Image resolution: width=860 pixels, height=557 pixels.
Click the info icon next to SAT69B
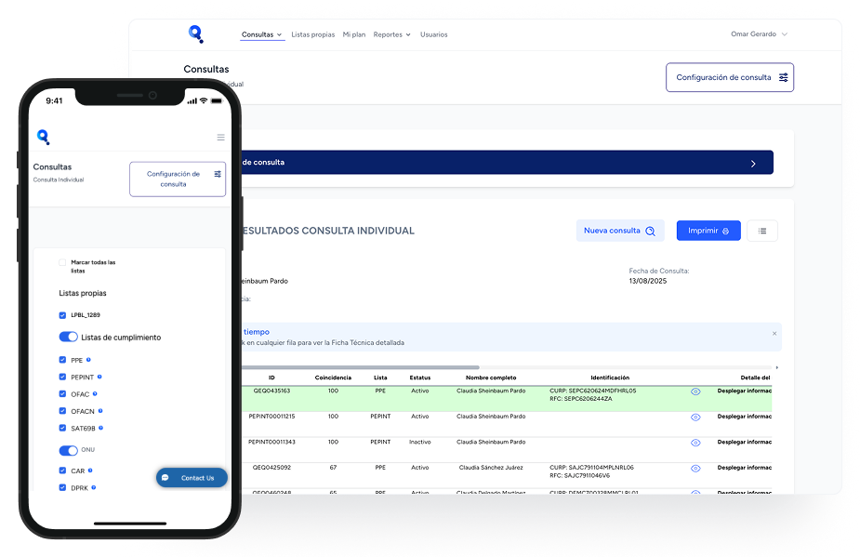pos(99,428)
